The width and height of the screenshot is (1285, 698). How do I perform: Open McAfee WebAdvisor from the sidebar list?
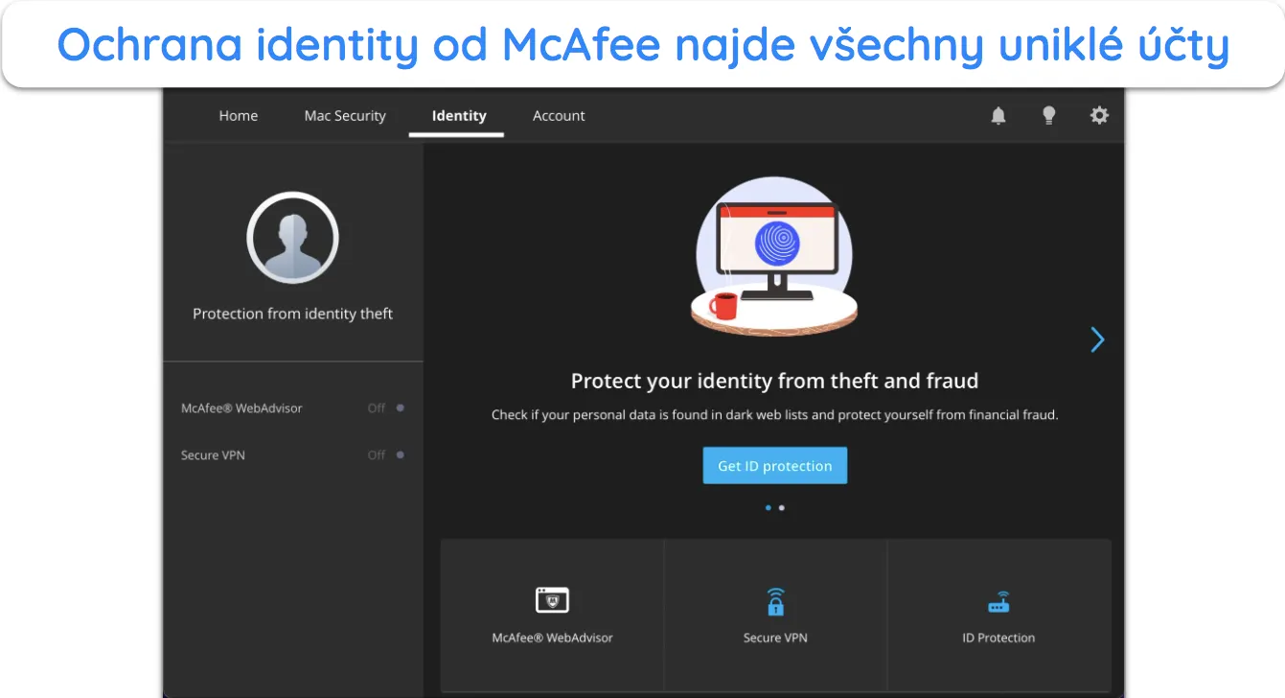pos(241,408)
